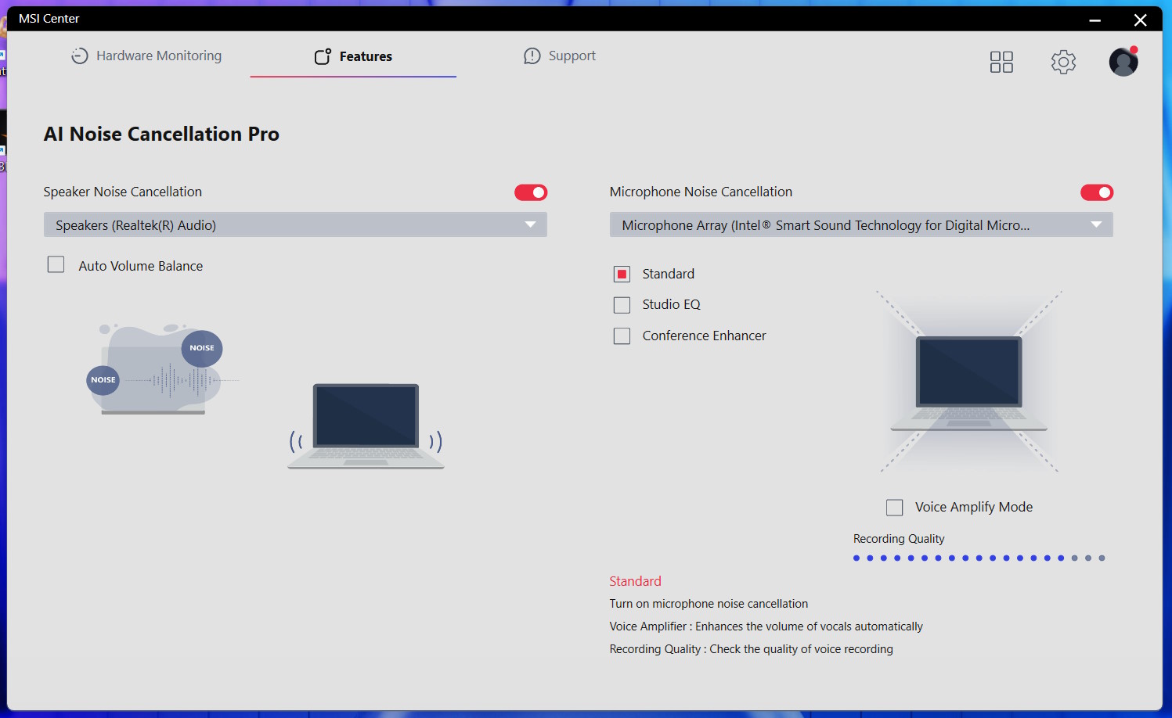This screenshot has height=718, width=1172.
Task: Open the apps grid view icon
Action: click(1001, 62)
